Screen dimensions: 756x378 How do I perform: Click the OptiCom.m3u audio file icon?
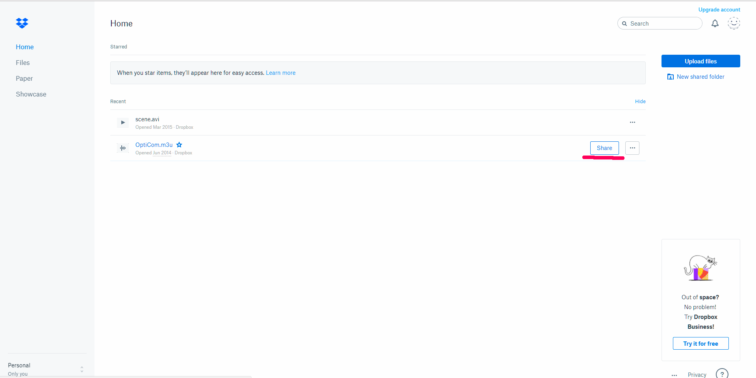(x=123, y=148)
